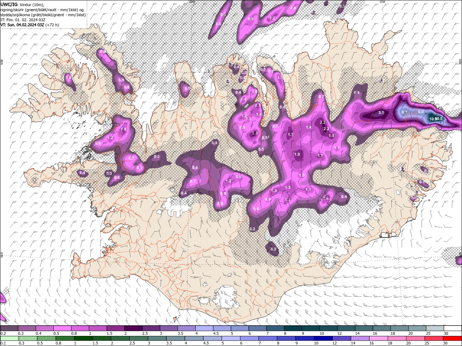The height and width of the screenshot is (346, 462).
Task: Click the 18 pink swatch in the bottom legend bar
Action: [397, 338]
